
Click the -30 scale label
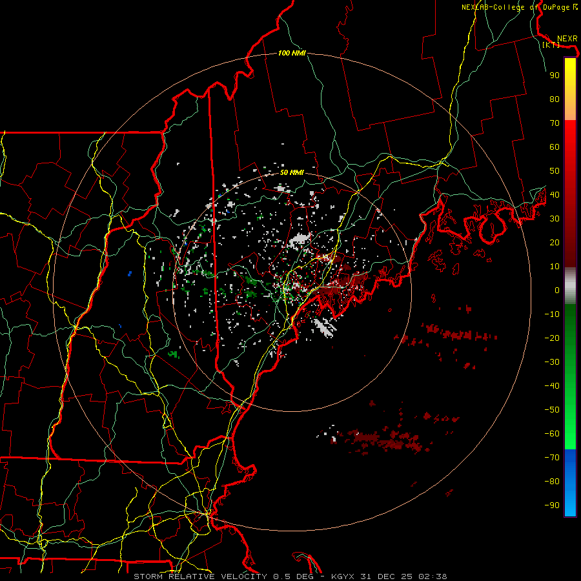552,362
